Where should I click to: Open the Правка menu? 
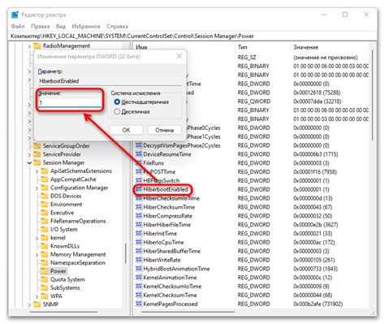41,26
